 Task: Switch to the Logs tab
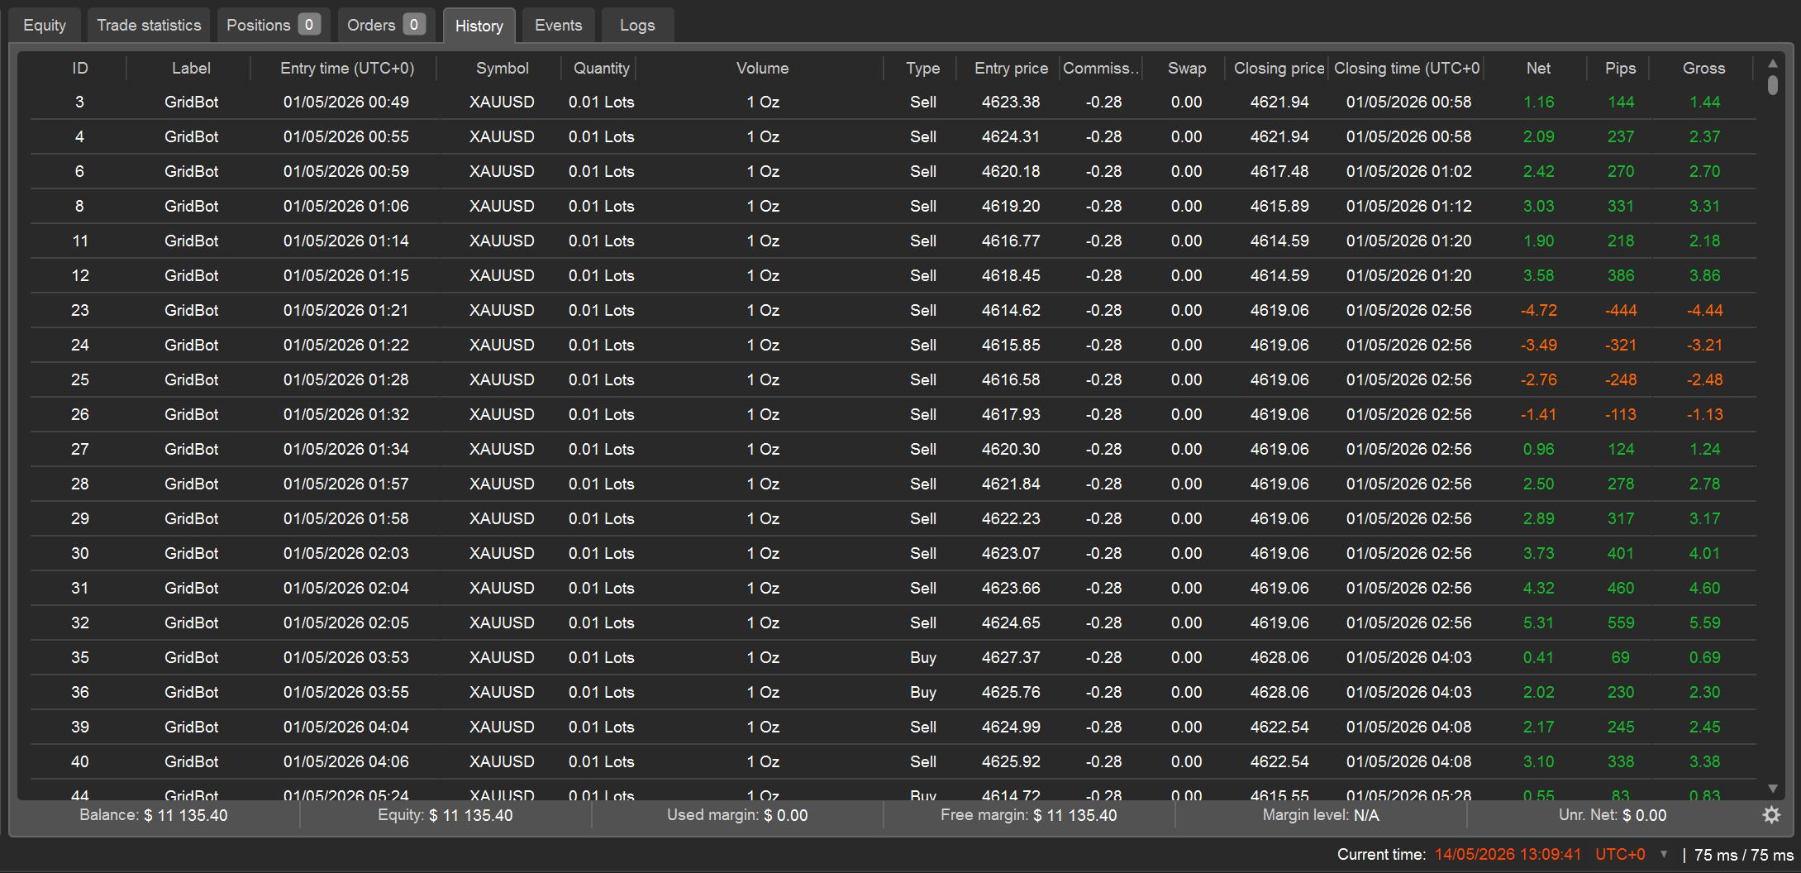click(x=637, y=26)
